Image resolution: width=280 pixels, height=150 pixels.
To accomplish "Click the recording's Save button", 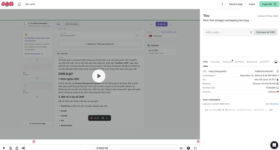I will point(151,24).
